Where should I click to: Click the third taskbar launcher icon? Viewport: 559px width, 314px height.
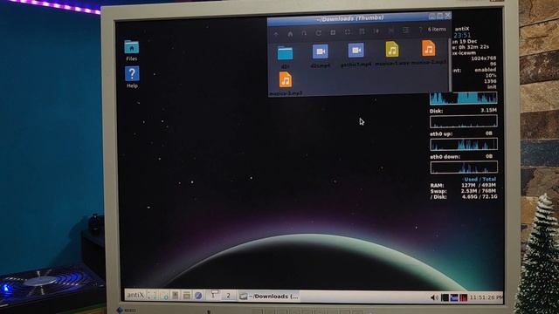175,295
